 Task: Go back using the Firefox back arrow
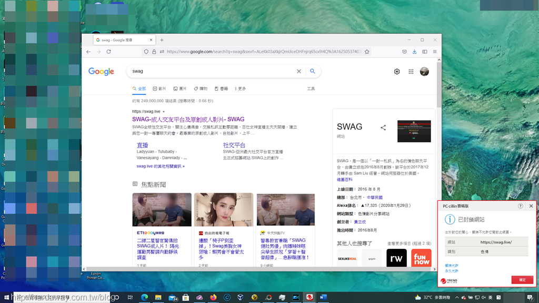(88, 52)
